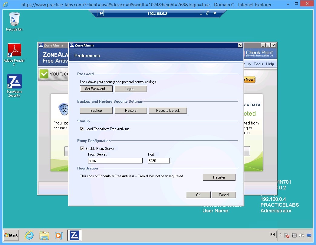Open ZoneAlarm Security desktop shortcut
This screenshot has width=316, height=245.
click(x=14, y=80)
